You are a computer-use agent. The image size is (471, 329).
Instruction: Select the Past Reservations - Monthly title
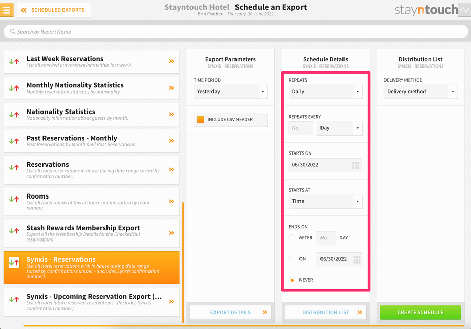click(72, 138)
